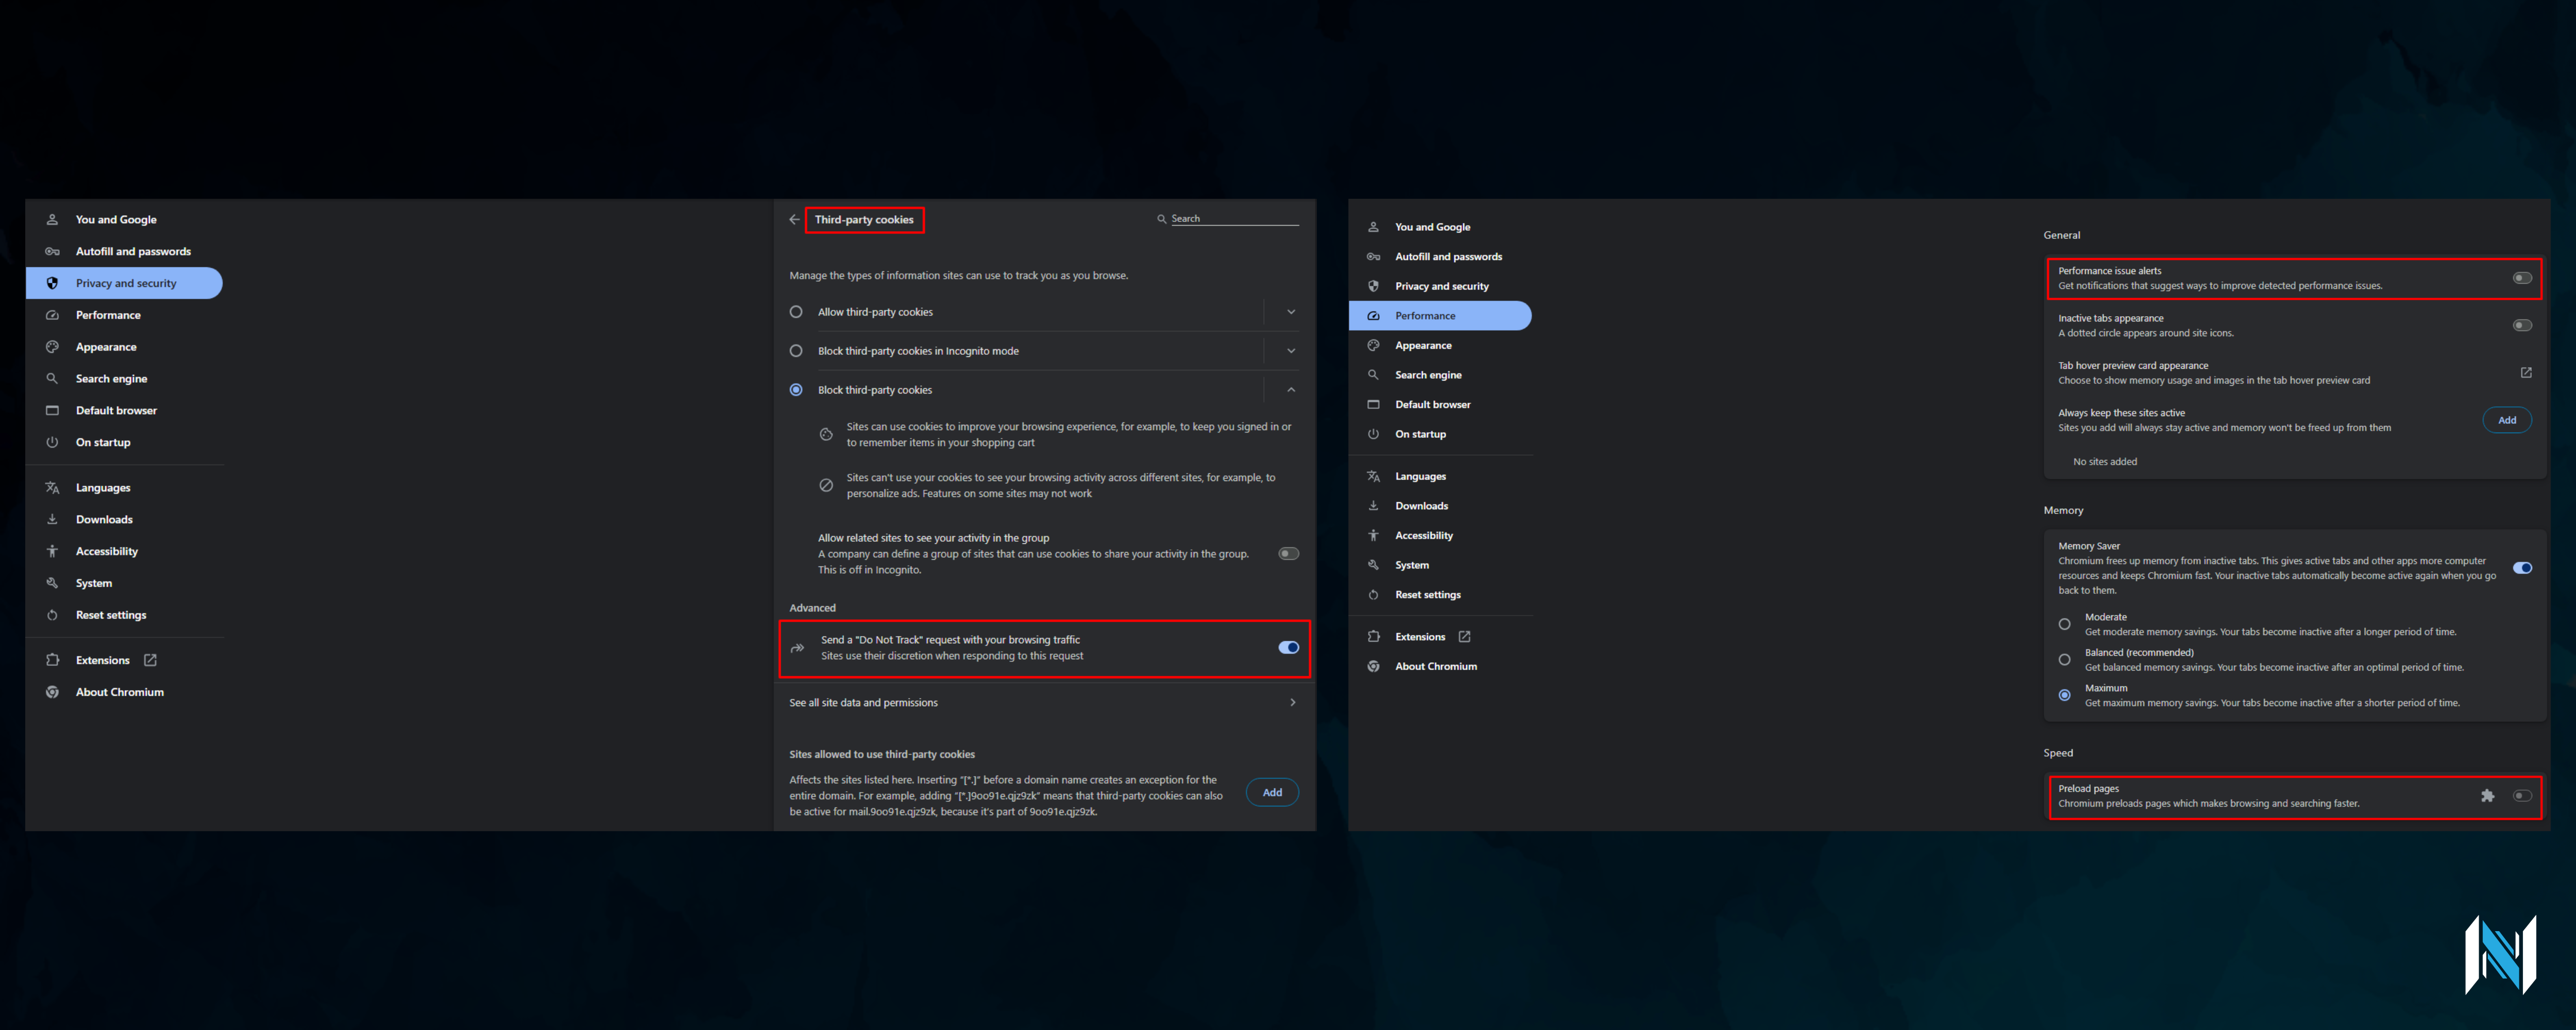The height and width of the screenshot is (1030, 2576).
Task: Click the search magnifier icon in the settings header
Action: point(1161,219)
